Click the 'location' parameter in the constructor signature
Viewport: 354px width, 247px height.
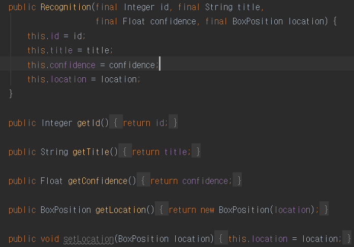[306, 21]
